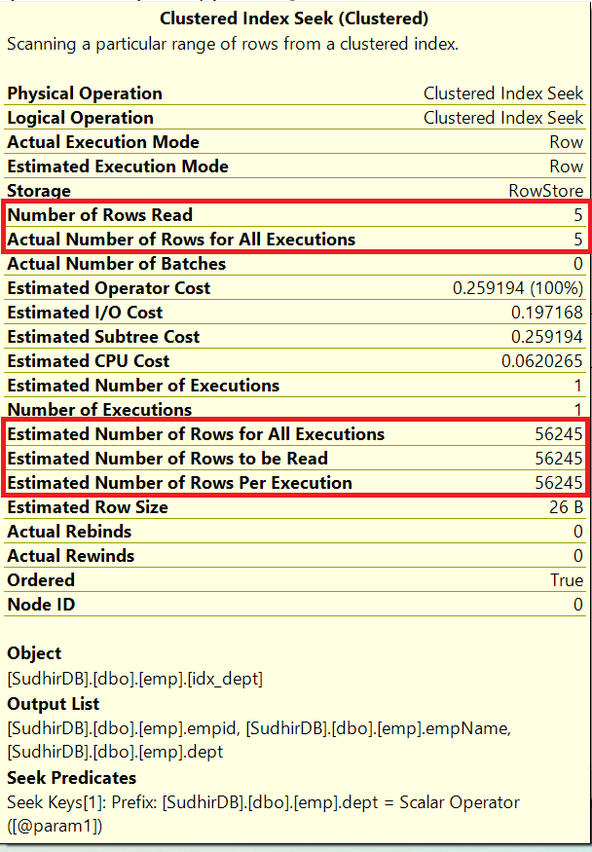The height and width of the screenshot is (852, 592).
Task: Click the Actual Execution Mode label
Action: click(x=103, y=142)
